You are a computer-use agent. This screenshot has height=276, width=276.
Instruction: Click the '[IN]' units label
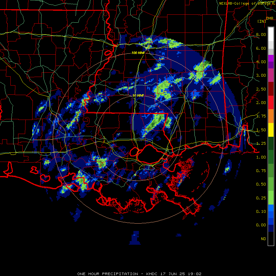point(262,21)
